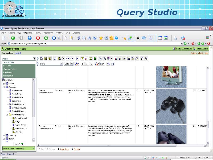Screen dimensions: 213x160
Task: Open the Font dropdown
Action: pos(61,64)
